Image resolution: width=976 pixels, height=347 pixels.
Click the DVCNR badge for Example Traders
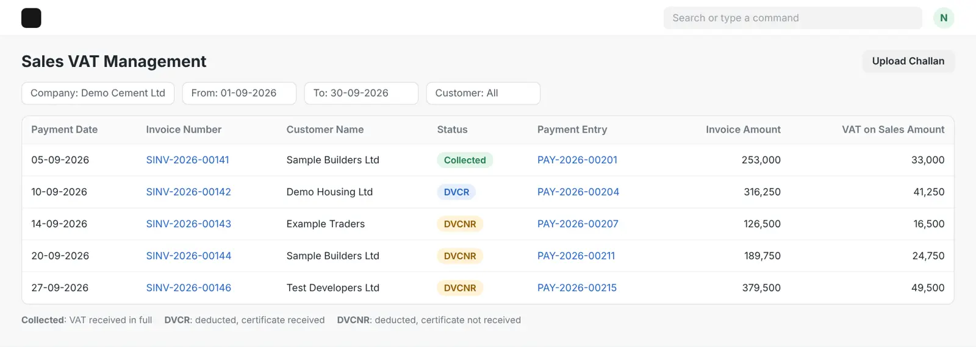coord(460,224)
